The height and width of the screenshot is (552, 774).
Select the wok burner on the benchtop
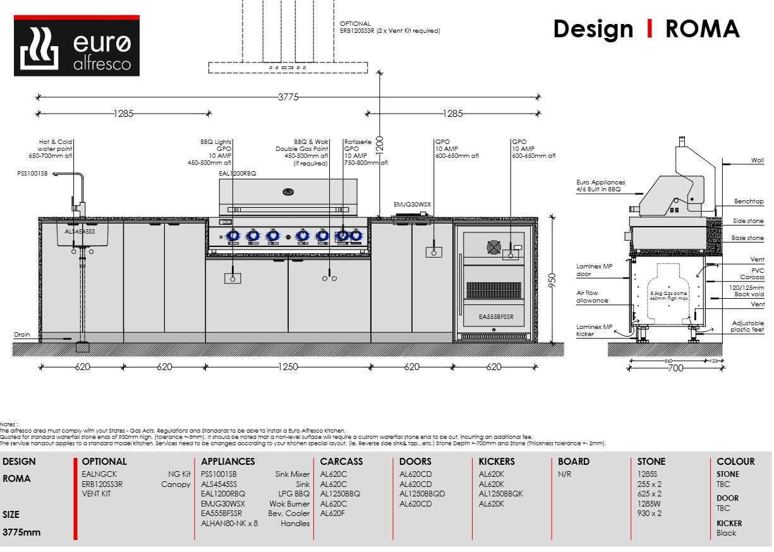pyautogui.click(x=411, y=219)
